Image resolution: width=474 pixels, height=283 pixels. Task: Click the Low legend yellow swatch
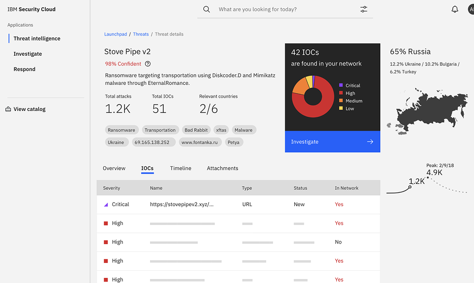tap(341, 108)
